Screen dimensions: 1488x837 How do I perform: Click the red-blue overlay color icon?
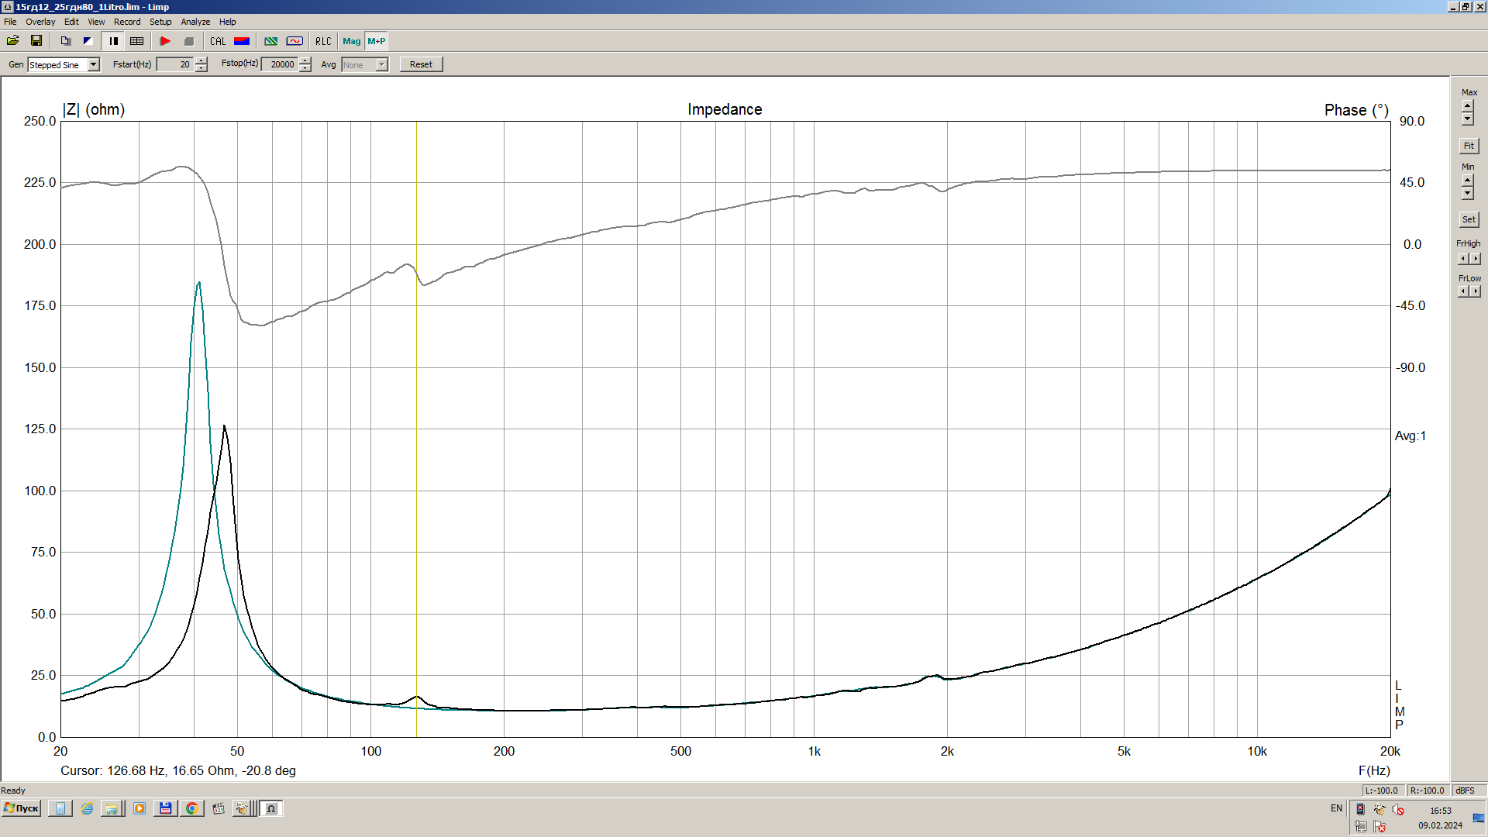242,41
